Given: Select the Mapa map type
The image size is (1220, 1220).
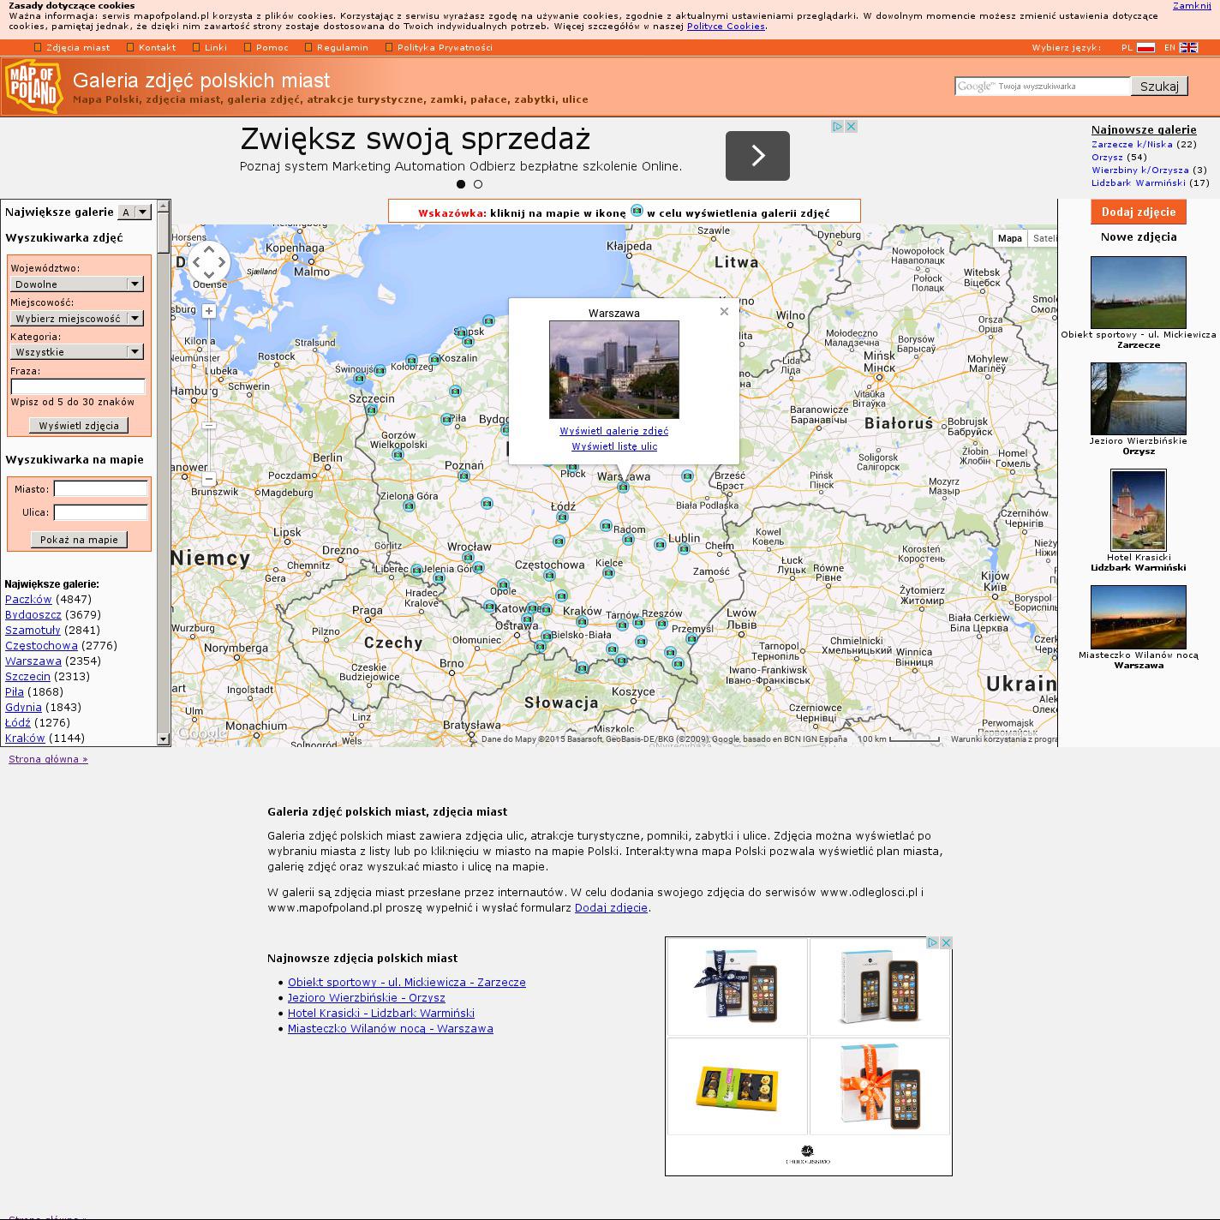Looking at the screenshot, I should click(1009, 238).
